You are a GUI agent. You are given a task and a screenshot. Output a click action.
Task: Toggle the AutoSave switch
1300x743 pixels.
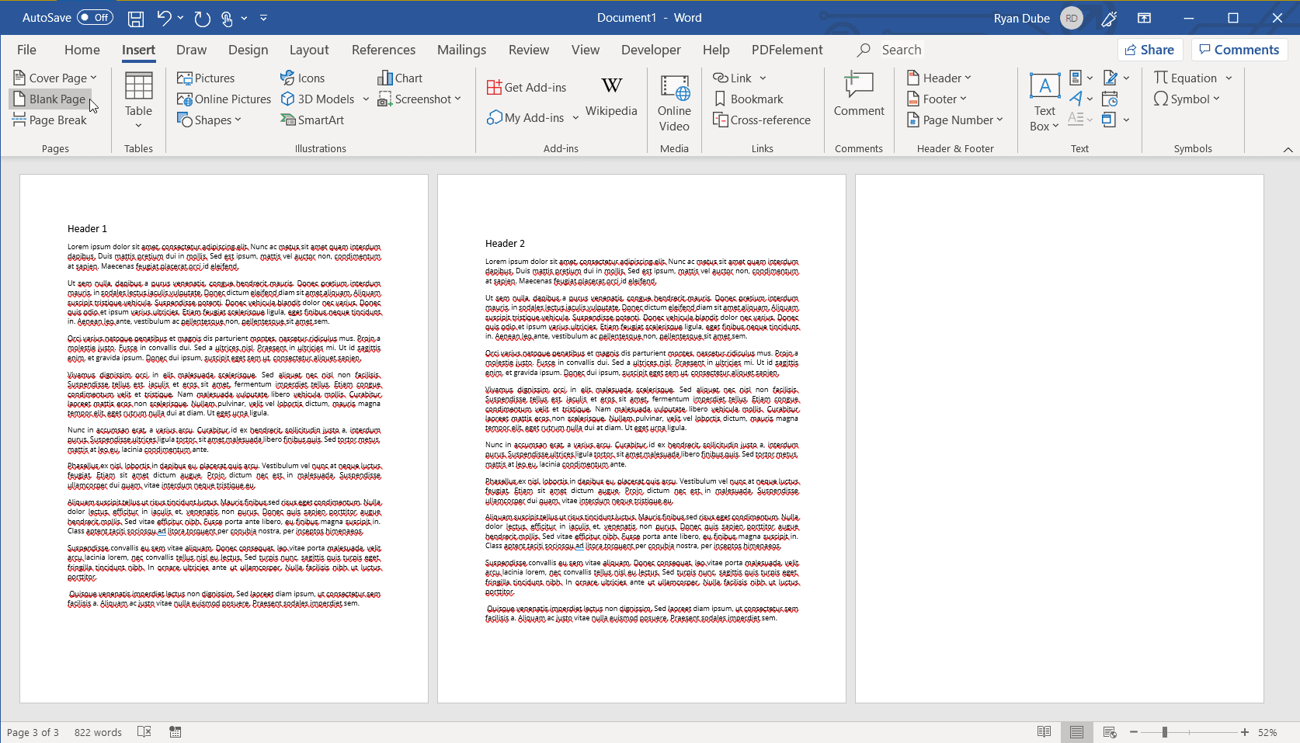(96, 17)
